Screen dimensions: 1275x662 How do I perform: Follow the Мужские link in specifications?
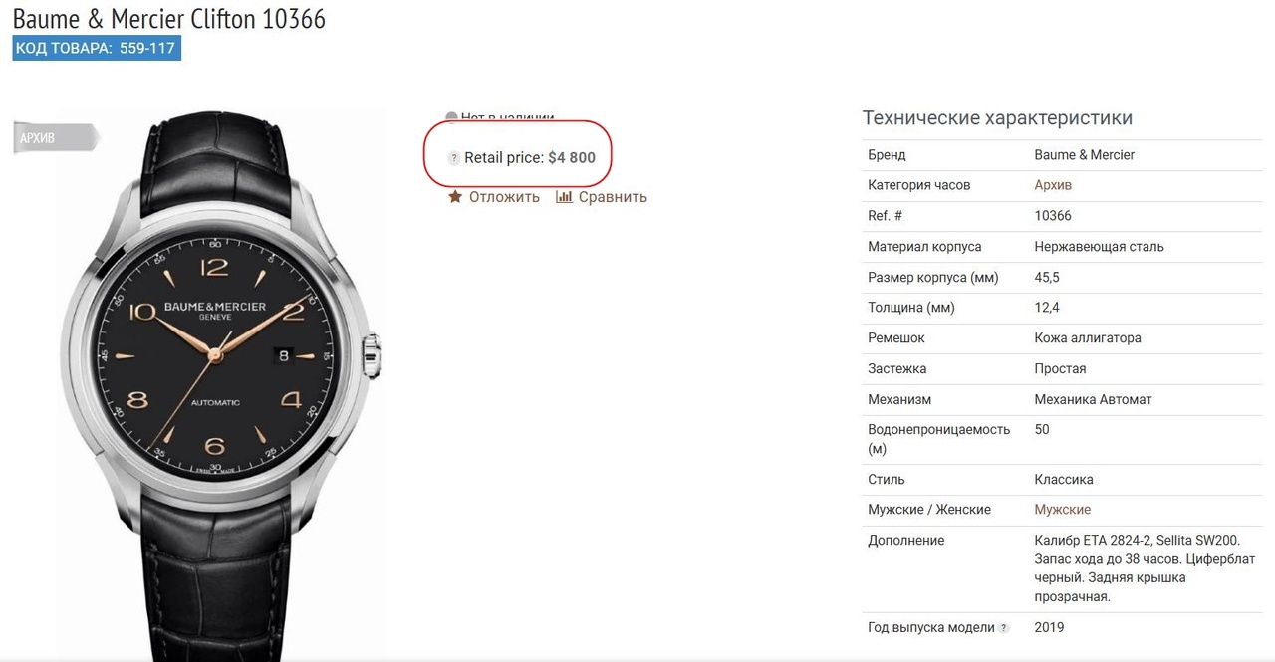(x=1063, y=510)
